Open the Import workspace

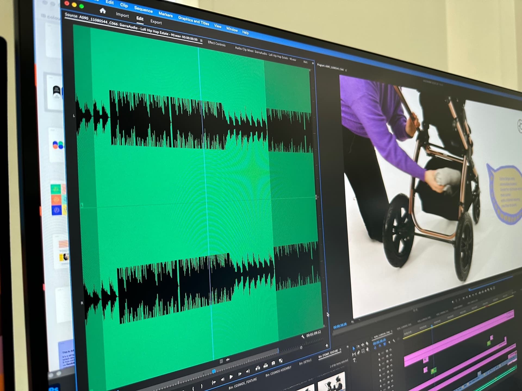click(122, 15)
